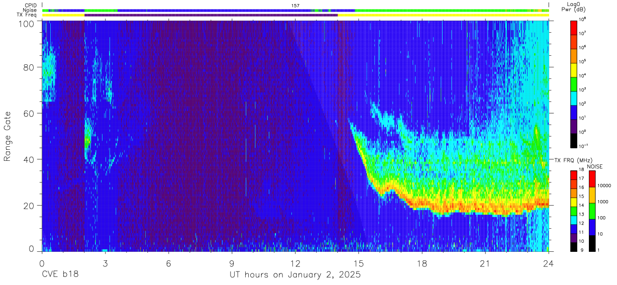617x285 pixels.
Task: Click the 'UT hours on January 2, 2025' title
Action: coord(295,275)
